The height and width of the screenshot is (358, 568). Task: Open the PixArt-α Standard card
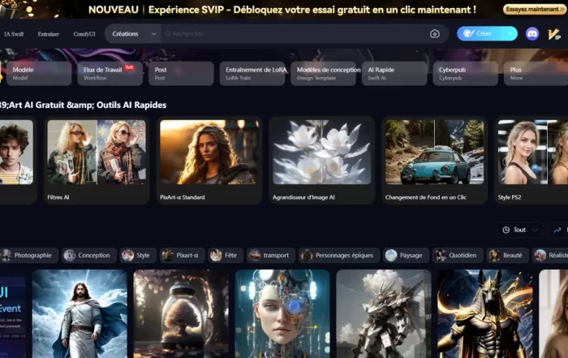pyautogui.click(x=209, y=160)
